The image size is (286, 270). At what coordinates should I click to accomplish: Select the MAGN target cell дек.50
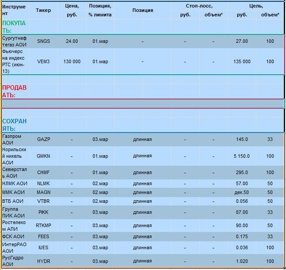click(x=242, y=192)
